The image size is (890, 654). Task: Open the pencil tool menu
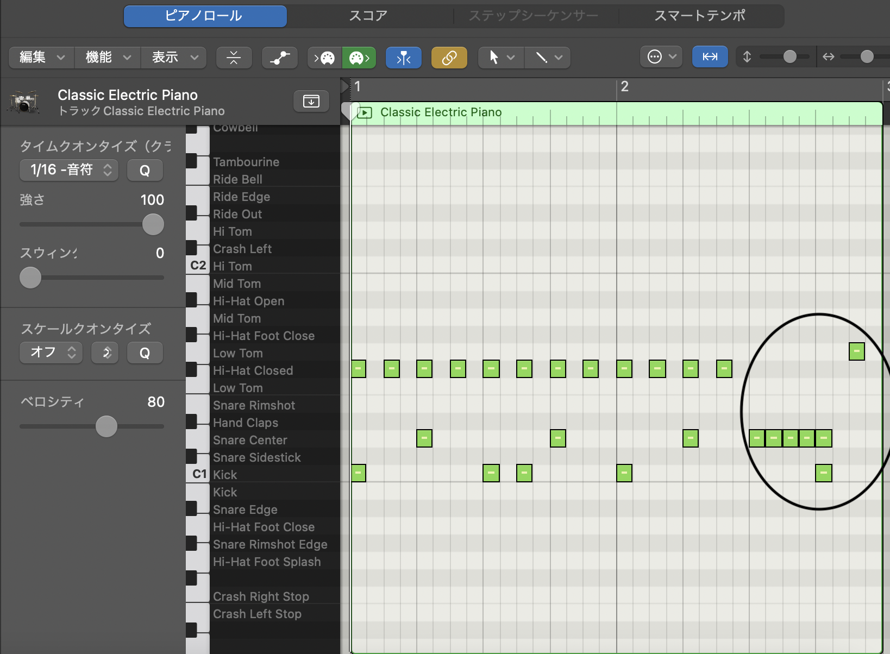[x=548, y=57]
